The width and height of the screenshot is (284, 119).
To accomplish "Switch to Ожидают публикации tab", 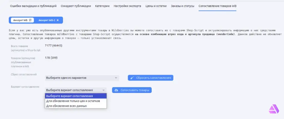I will (x=76, y=6).
